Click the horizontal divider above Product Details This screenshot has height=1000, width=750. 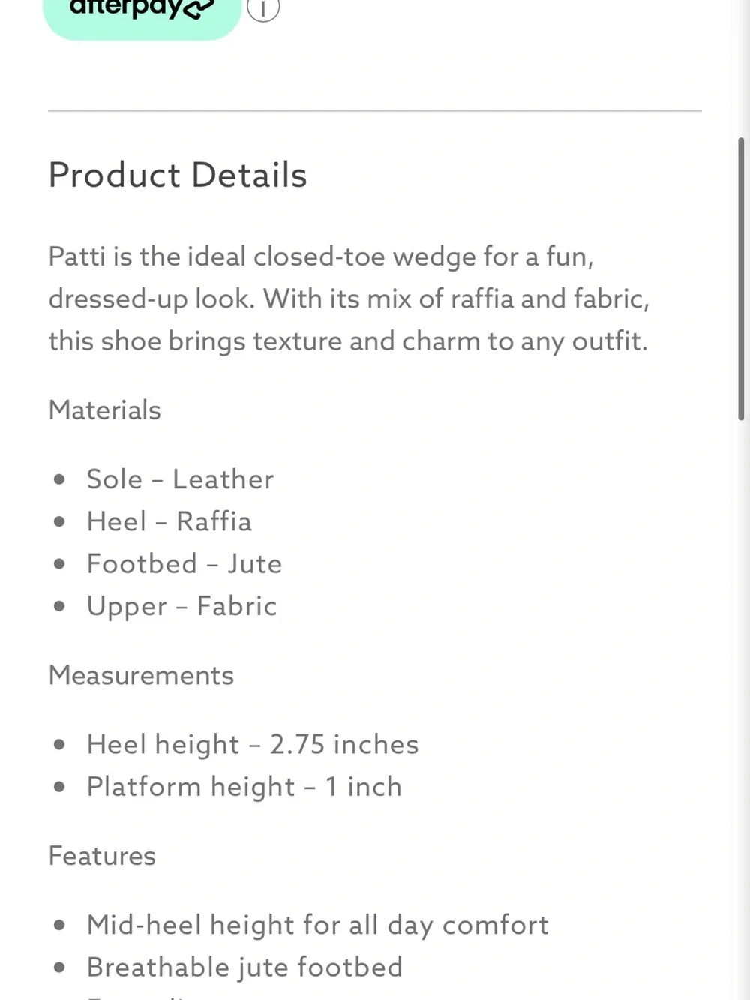(x=375, y=111)
